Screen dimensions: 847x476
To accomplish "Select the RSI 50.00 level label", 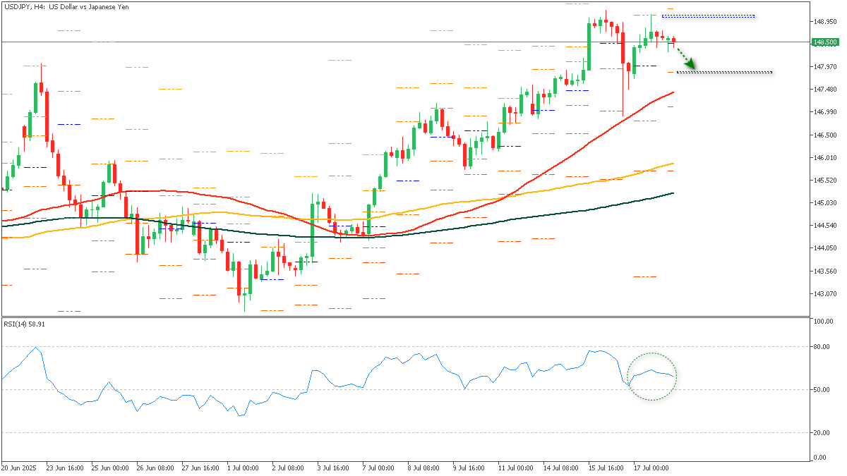I will [822, 390].
